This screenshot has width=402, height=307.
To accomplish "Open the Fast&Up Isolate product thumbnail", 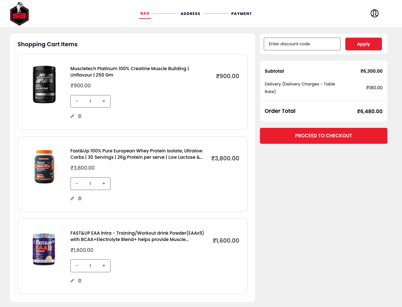I will (44, 167).
